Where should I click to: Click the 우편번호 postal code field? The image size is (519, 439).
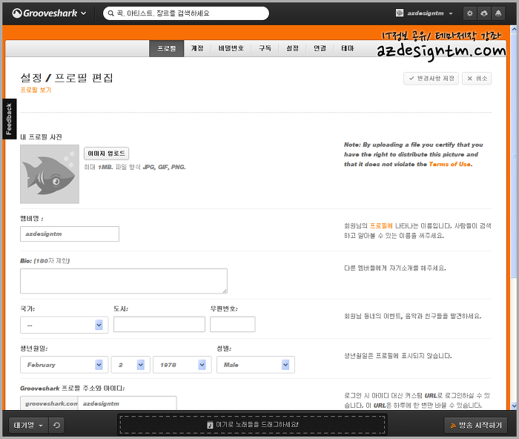point(232,325)
